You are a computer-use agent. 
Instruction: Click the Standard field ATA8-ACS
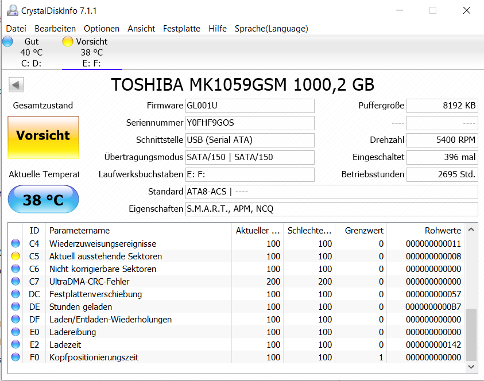point(332,192)
